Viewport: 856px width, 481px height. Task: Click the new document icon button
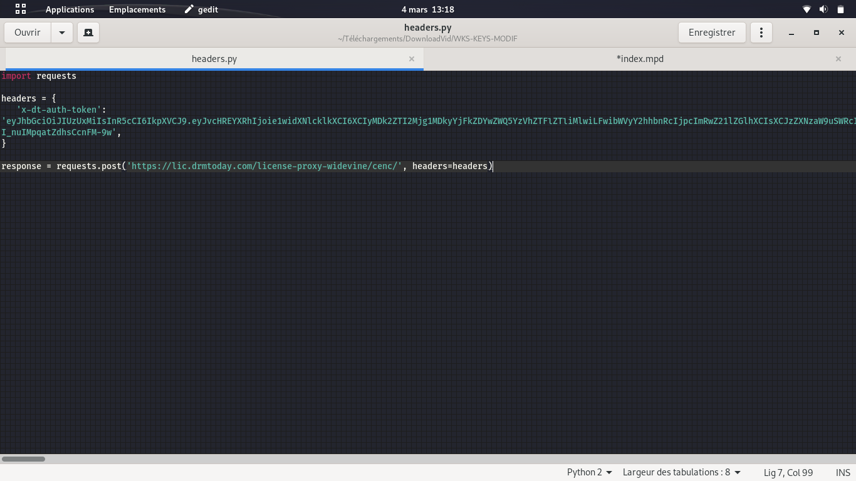click(88, 33)
